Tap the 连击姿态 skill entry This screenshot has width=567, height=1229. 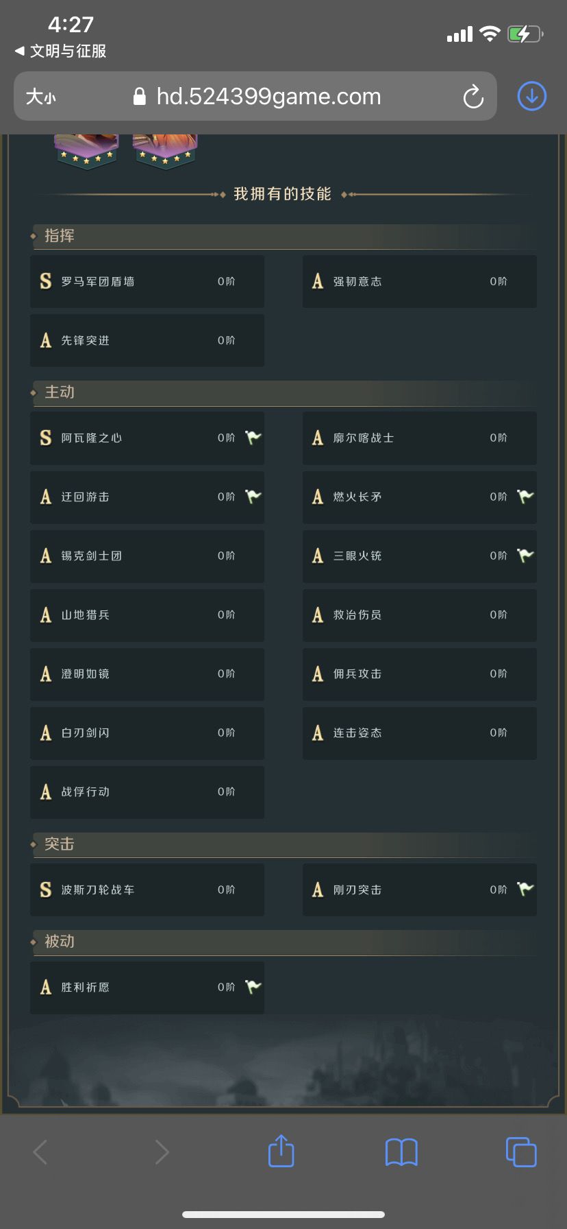pos(419,732)
